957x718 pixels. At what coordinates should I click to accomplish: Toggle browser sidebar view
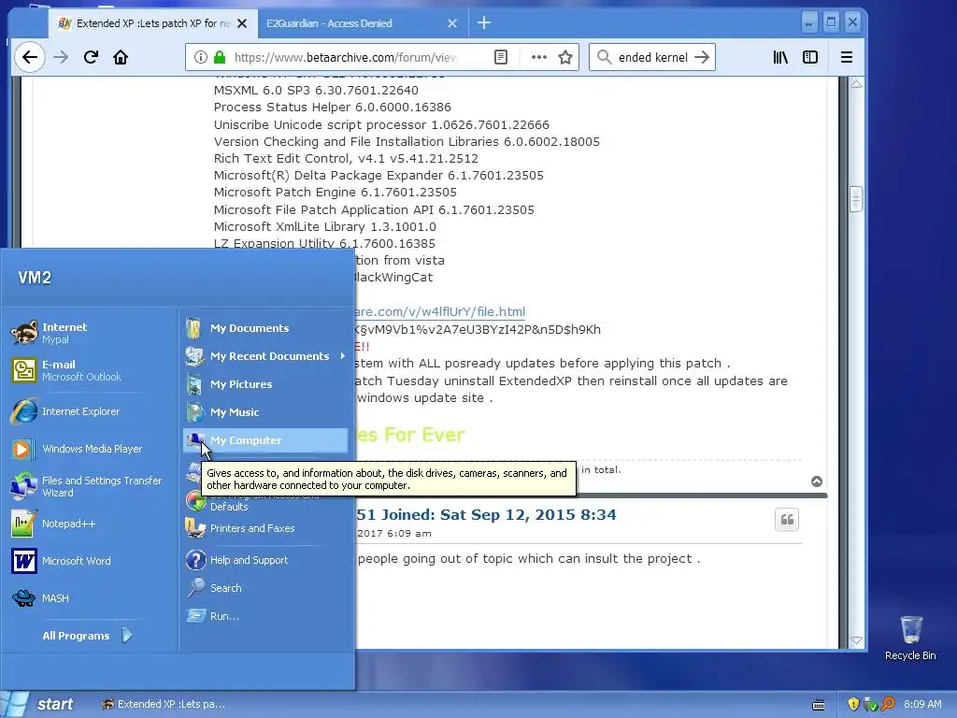[x=810, y=57]
